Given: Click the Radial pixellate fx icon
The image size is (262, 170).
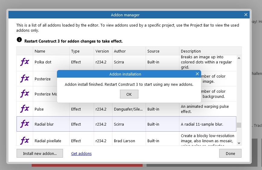Looking at the screenshot, I should [x=24, y=141].
